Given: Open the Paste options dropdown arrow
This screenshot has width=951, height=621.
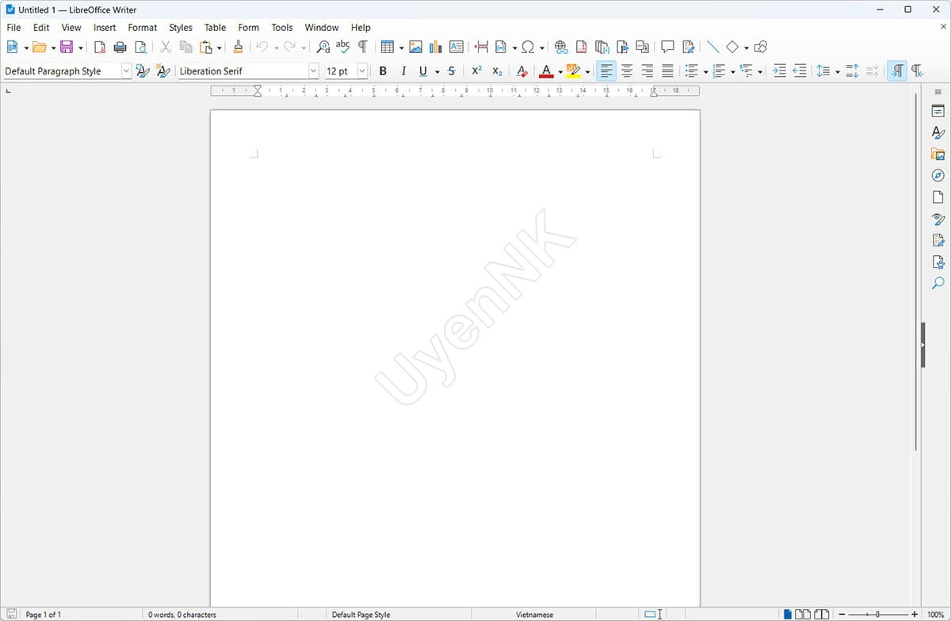Looking at the screenshot, I should [x=220, y=48].
